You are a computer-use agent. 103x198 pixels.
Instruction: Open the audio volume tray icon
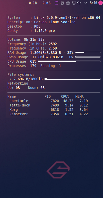(79, 3)
